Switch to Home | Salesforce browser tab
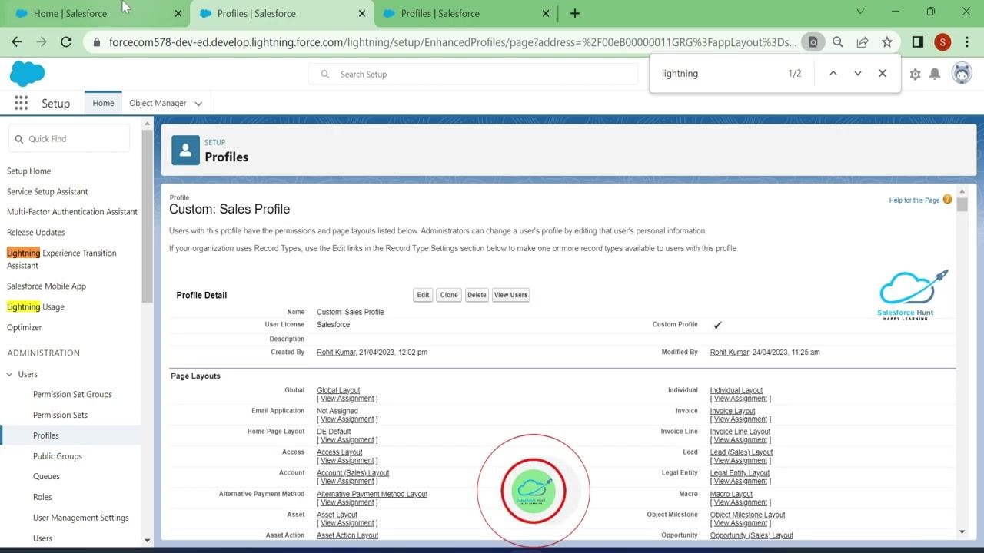Viewport: 984px width, 553px height. [x=71, y=13]
